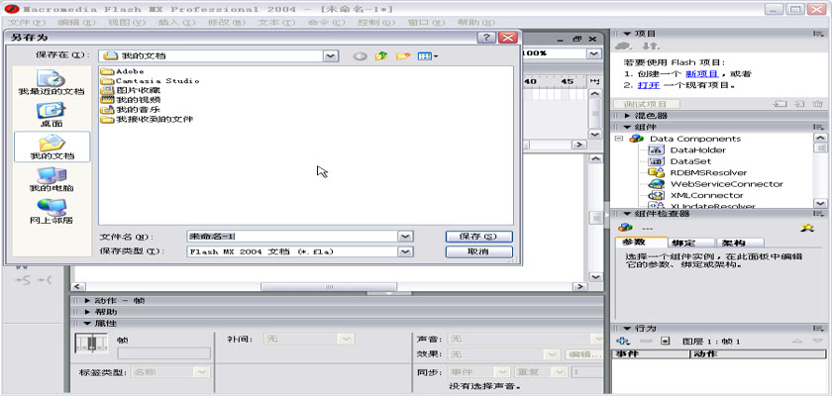Screen dimensions: 832x396
Task: Collapse the 项目 panel
Action: (627, 34)
